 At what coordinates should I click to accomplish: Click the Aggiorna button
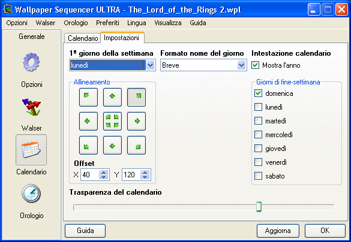(278, 231)
